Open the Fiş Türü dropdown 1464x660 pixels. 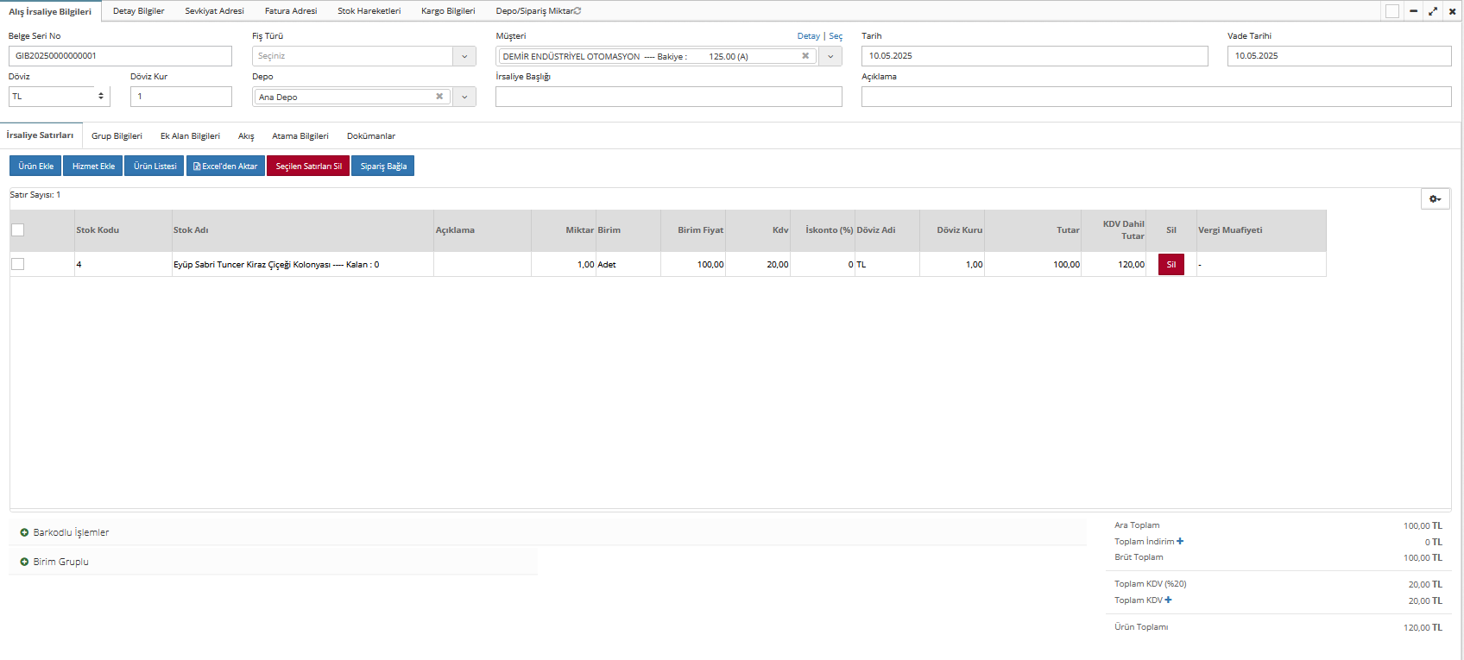(x=464, y=56)
